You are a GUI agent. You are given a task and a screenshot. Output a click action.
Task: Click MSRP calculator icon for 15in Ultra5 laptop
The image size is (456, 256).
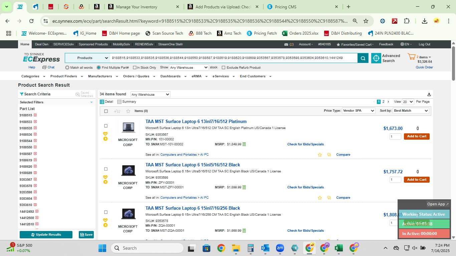click(244, 187)
